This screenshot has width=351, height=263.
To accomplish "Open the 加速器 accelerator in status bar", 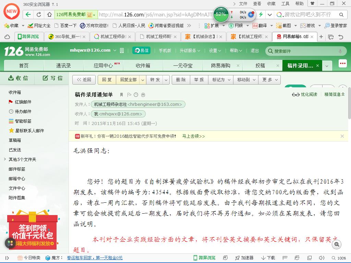I will (x=244, y=258).
